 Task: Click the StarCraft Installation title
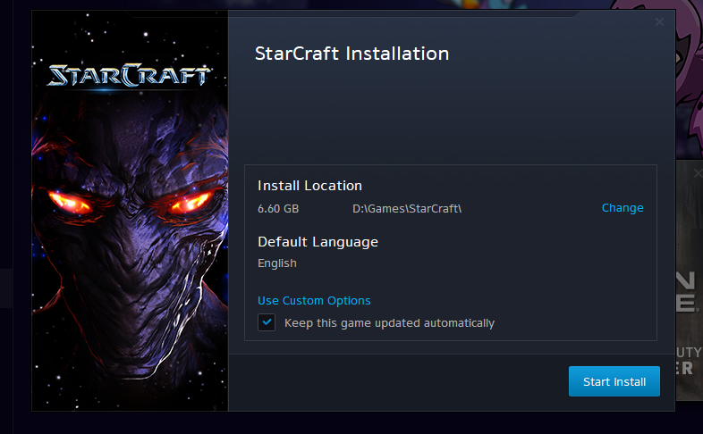point(352,54)
